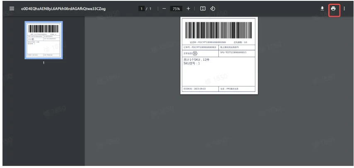Screen dimensions: 354x168
Task: Click the 仓库 warehouse text
Action: click(229, 89)
